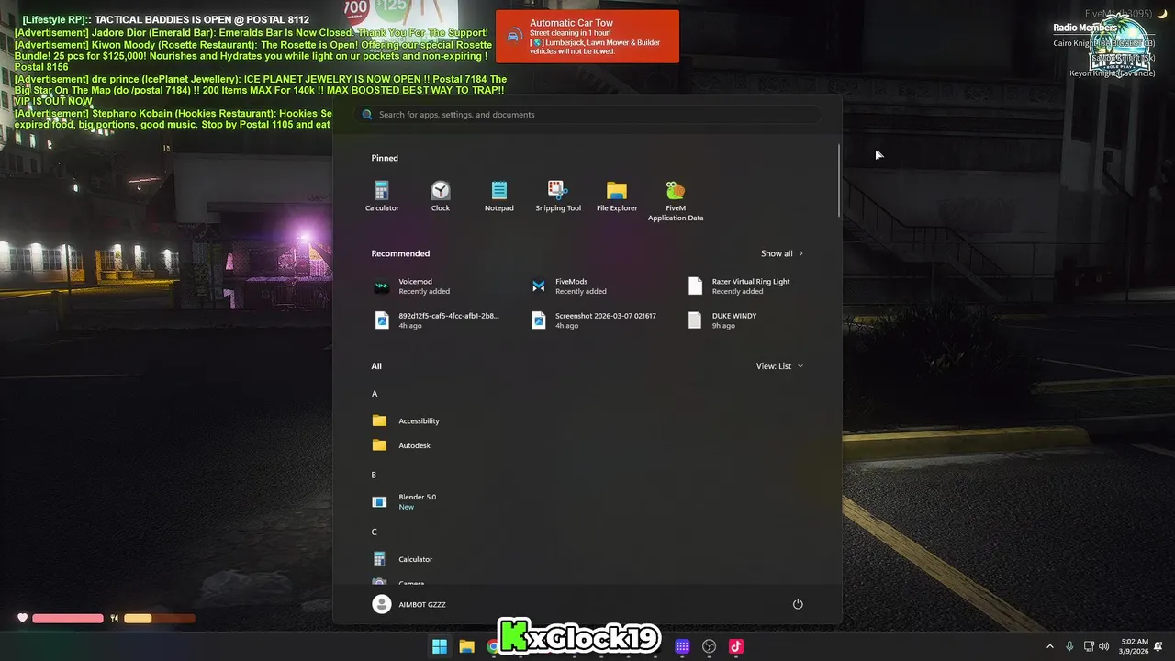
Task: Open the network tray icon
Action: tap(1089, 646)
